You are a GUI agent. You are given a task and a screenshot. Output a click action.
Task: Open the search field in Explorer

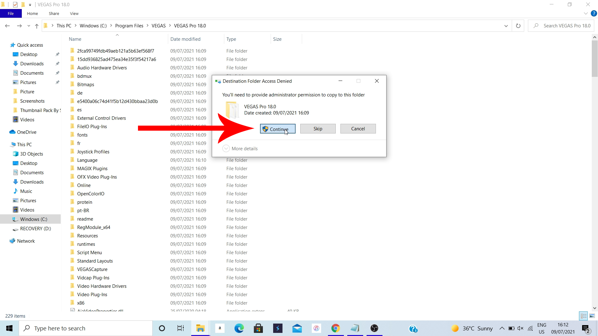coord(565,26)
